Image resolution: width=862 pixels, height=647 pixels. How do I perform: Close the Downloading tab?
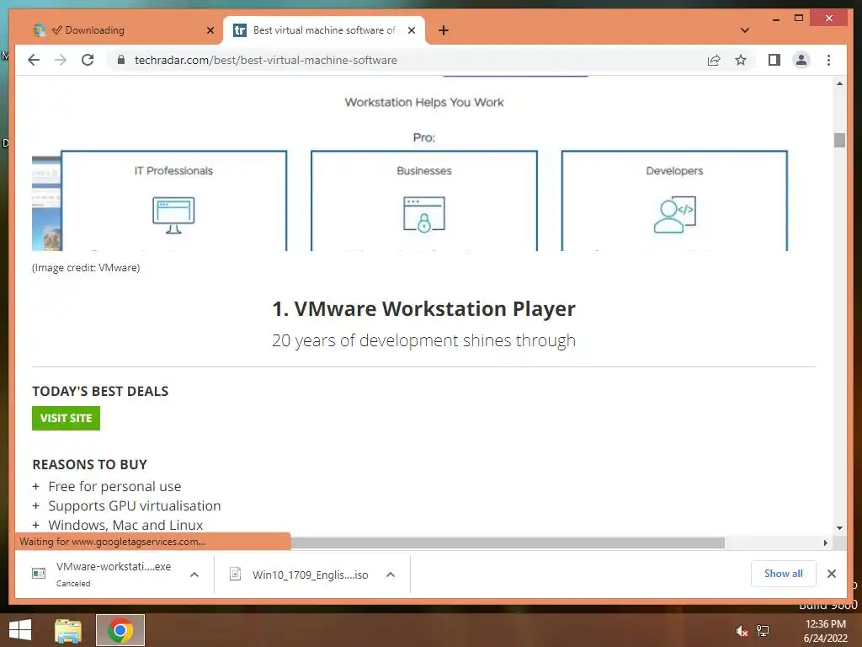[210, 30]
